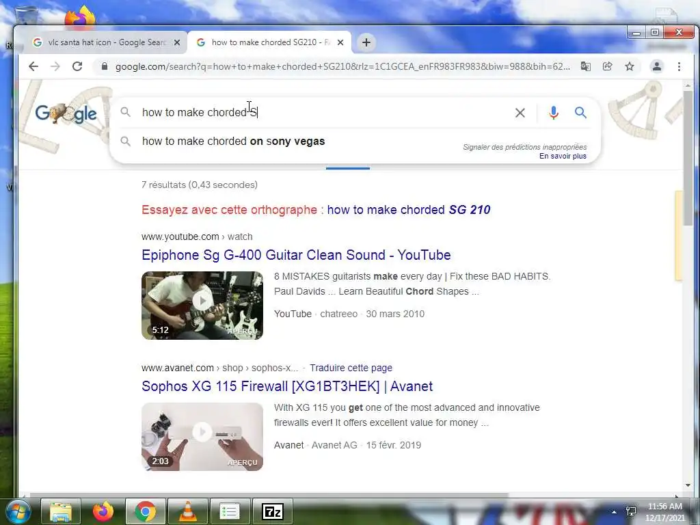Click the horizontal scrollbar at page bottom
Screen dimensions: 700x525
click(269, 495)
